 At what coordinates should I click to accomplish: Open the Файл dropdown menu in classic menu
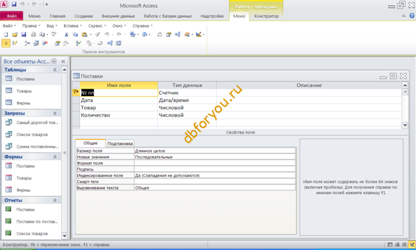pyautogui.click(x=9, y=26)
